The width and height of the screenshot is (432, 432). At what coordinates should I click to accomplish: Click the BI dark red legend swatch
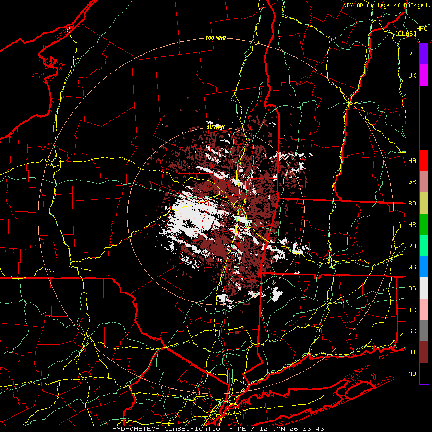coord(424,352)
